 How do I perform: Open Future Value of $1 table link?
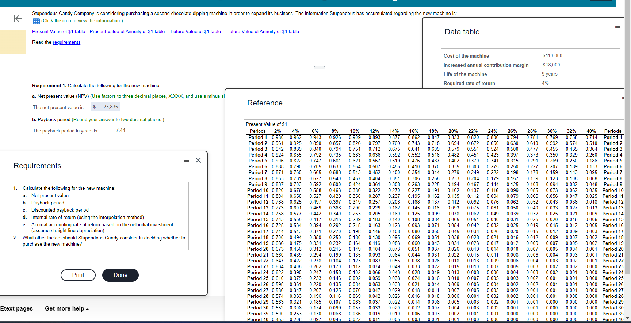(x=196, y=32)
